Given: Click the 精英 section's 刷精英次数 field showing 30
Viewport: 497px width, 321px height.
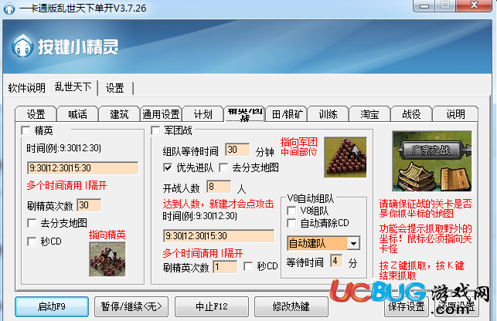Looking at the screenshot, I should [x=90, y=205].
